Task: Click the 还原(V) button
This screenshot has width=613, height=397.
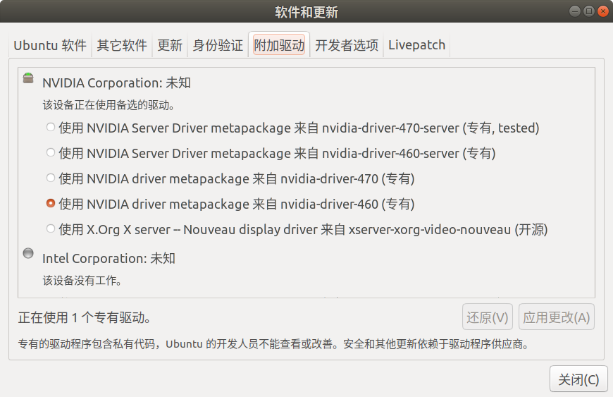Action: point(488,317)
